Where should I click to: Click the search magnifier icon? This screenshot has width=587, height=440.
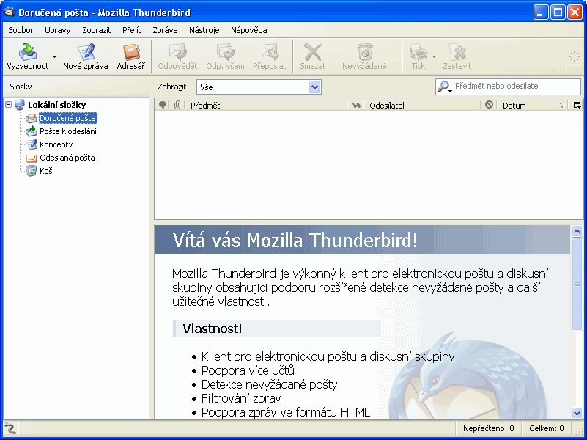444,87
